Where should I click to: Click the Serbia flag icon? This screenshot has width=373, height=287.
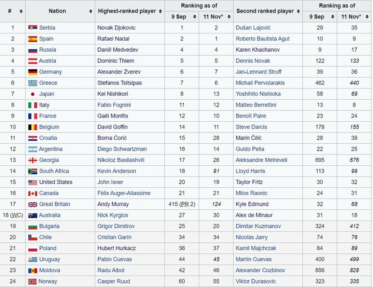33,28
